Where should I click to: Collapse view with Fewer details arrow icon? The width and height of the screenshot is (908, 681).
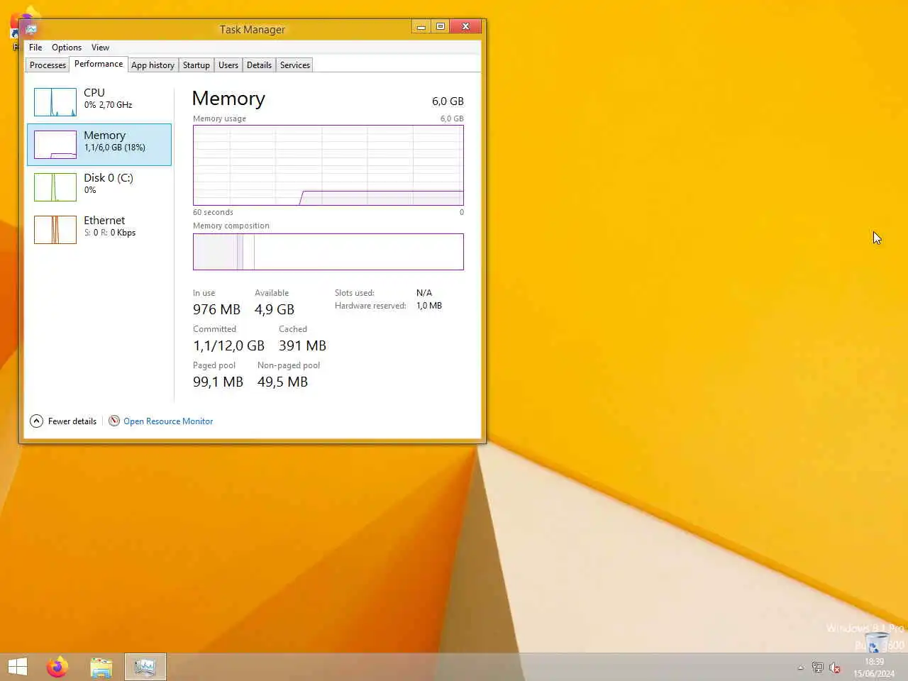coord(36,421)
